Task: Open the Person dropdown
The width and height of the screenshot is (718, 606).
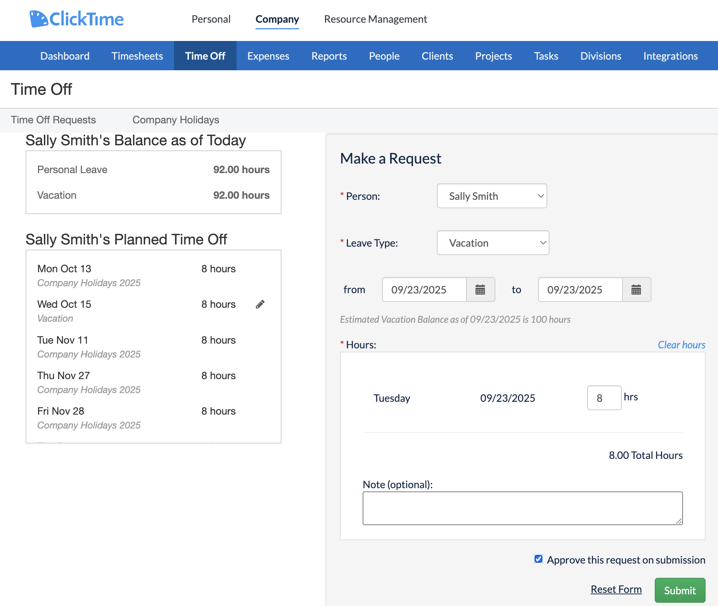Action: (x=492, y=196)
